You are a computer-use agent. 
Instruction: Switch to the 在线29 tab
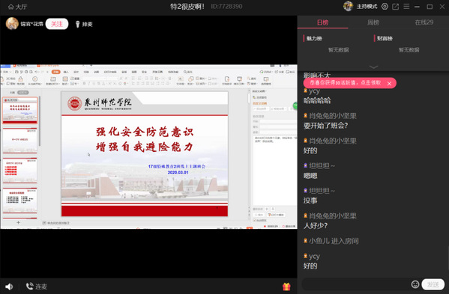(x=424, y=22)
